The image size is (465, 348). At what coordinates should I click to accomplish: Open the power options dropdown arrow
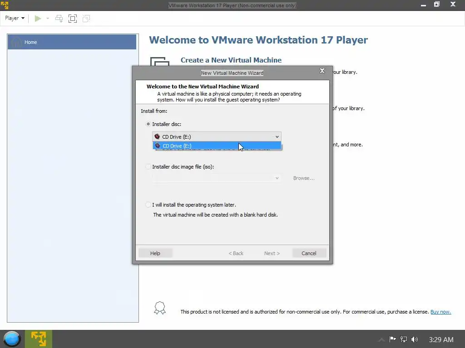click(x=47, y=19)
